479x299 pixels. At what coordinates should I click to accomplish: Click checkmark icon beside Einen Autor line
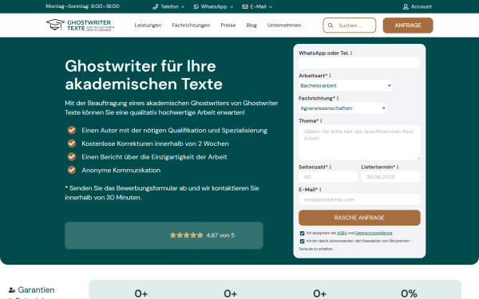(x=72, y=130)
